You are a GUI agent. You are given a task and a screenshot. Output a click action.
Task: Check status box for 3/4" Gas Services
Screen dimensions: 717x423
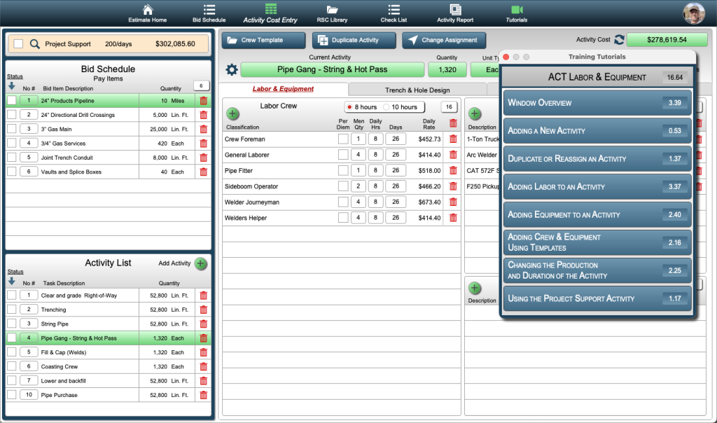coord(12,143)
